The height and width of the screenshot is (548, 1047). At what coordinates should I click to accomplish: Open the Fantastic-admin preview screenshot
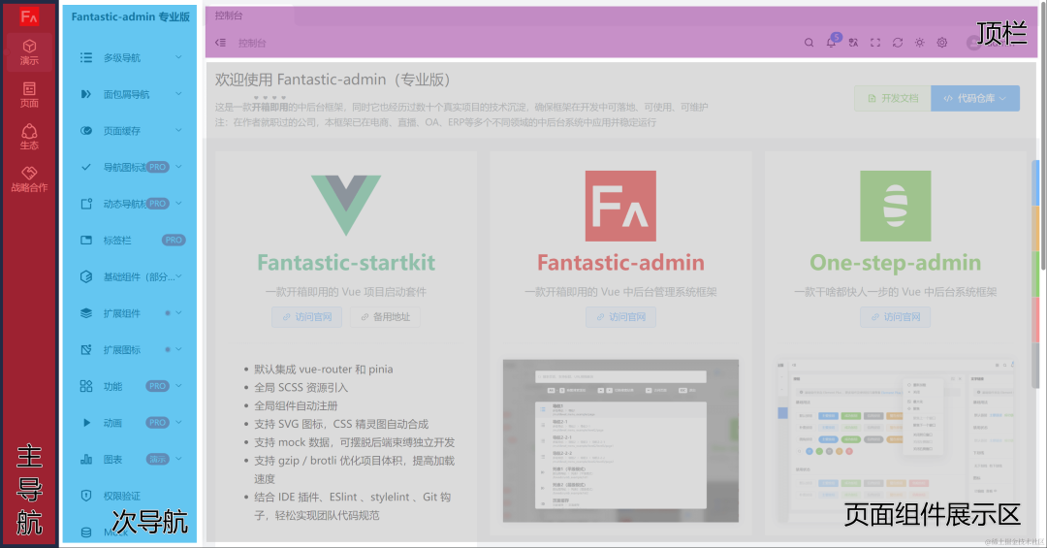tap(621, 441)
